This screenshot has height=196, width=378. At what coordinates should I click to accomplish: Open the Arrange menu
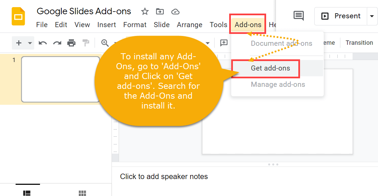pos(190,25)
